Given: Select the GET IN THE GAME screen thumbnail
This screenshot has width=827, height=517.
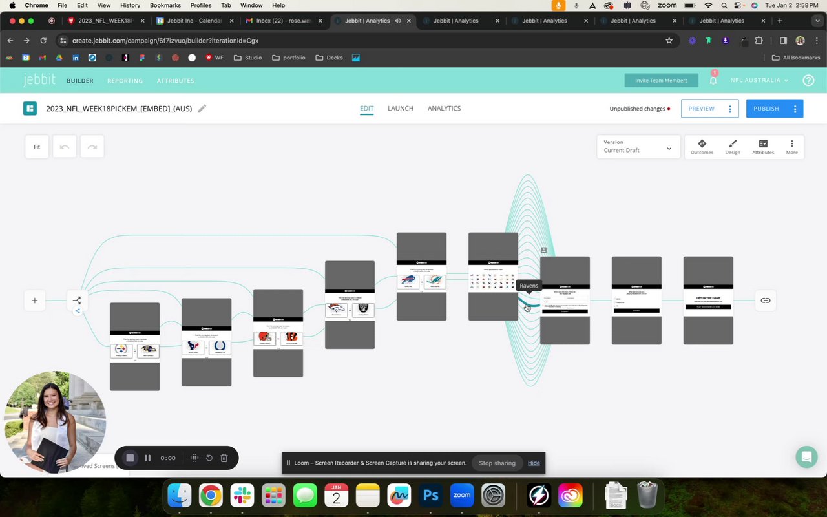Looking at the screenshot, I should pos(708,301).
